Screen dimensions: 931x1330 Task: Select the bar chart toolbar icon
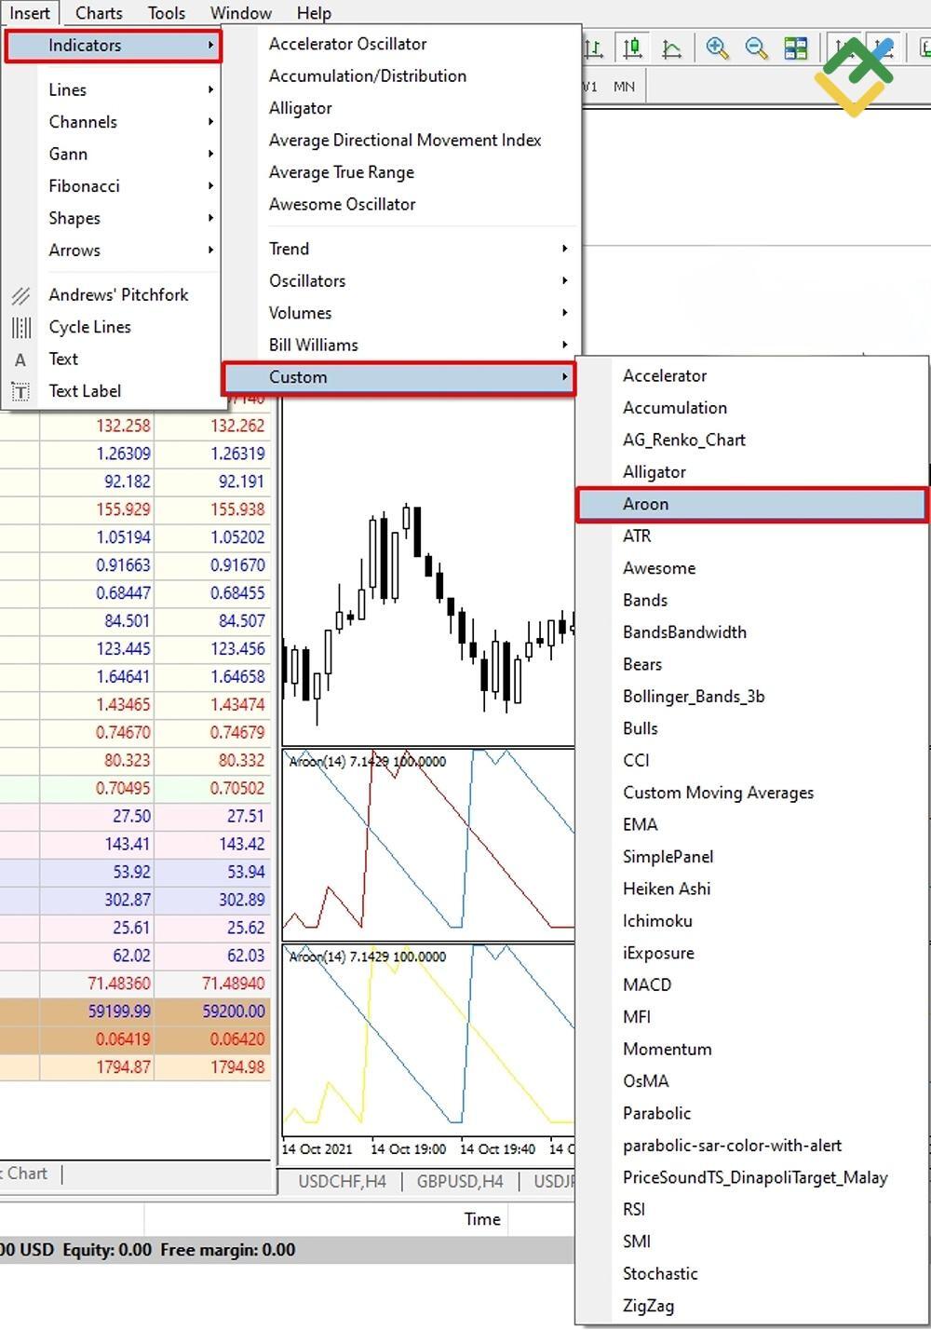[x=593, y=47]
